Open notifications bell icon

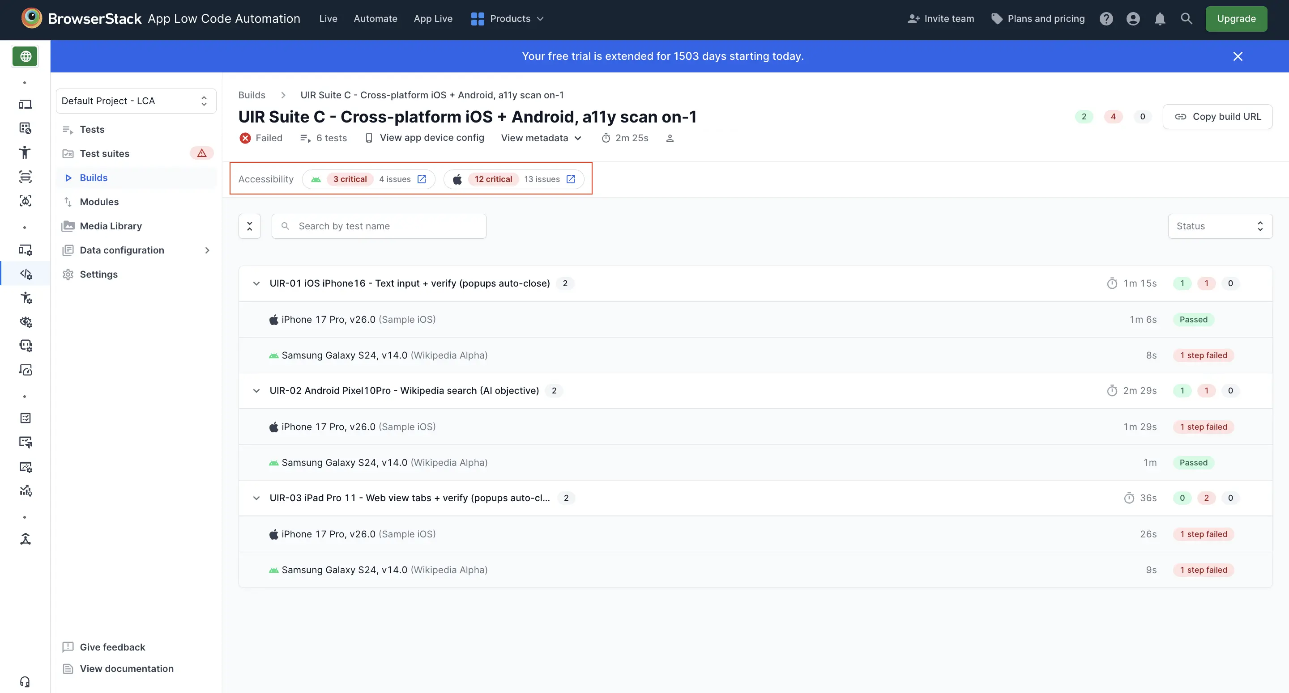point(1160,18)
